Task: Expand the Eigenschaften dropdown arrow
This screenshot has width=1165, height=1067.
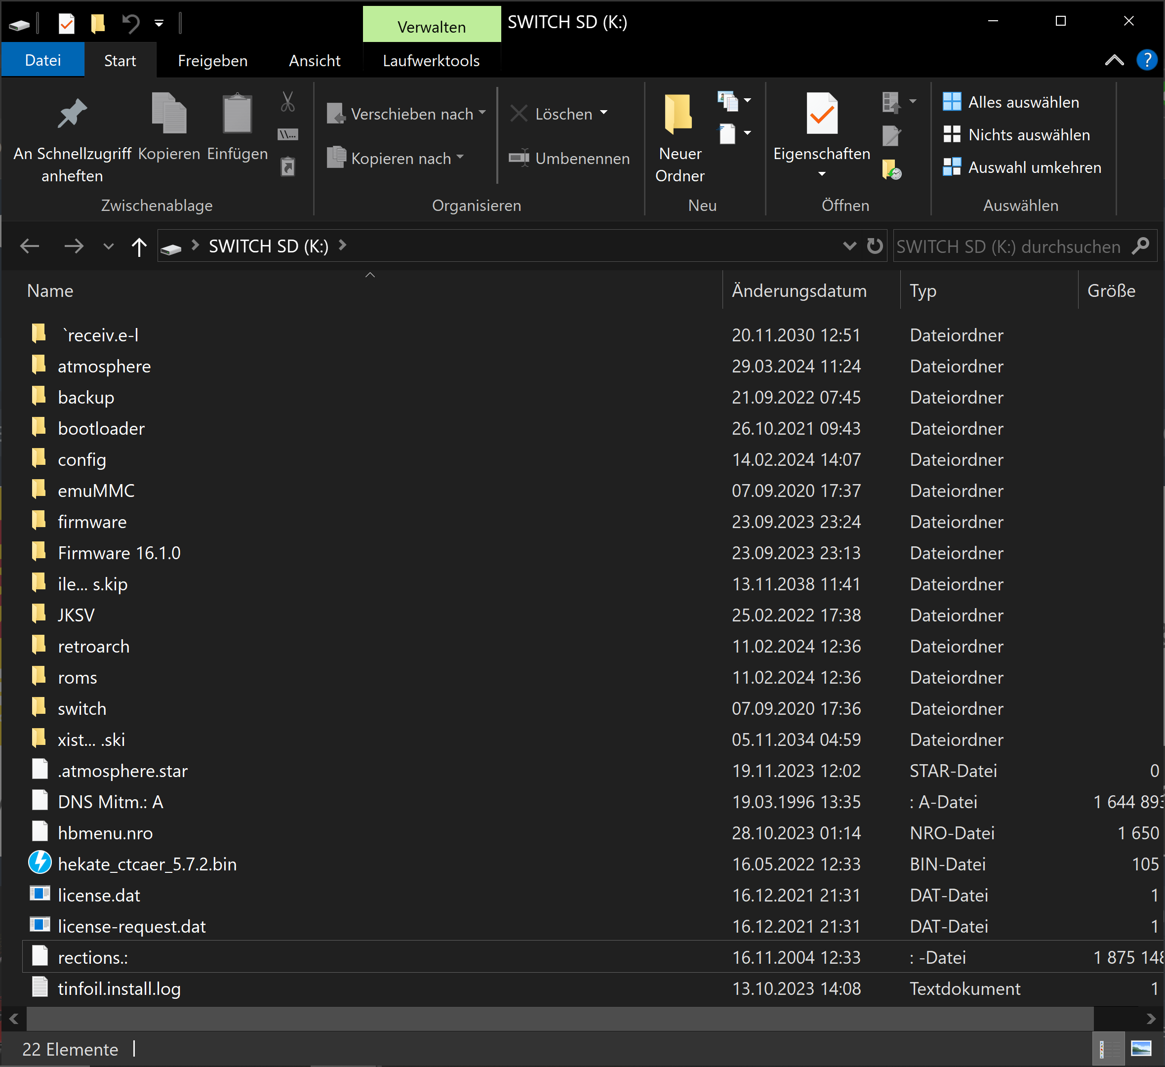Action: point(822,174)
